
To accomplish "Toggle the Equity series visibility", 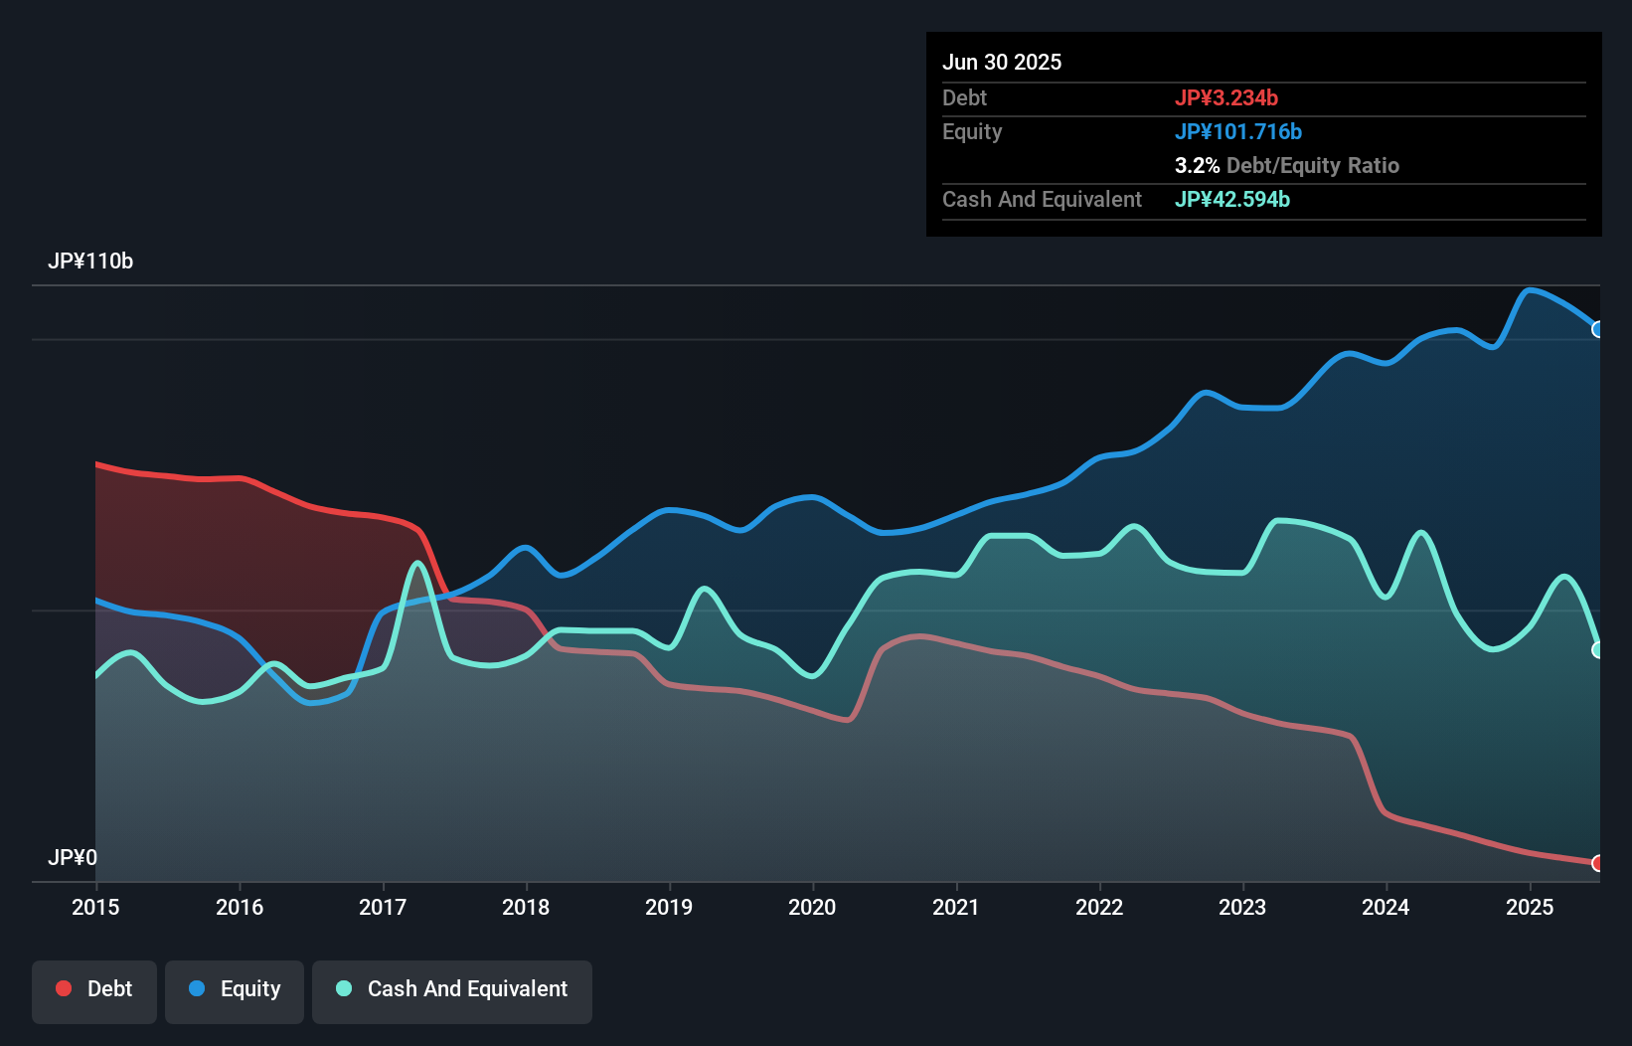I will [x=234, y=988].
